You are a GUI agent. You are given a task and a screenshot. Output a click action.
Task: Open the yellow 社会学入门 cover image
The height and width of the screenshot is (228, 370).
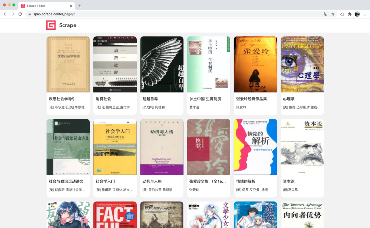pos(115,147)
